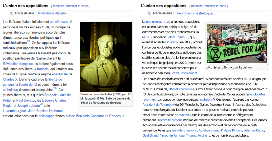
Task: Open 'Luxembourgeois Jean-Baptiste Nothomb' link
Action: (x=33, y=111)
